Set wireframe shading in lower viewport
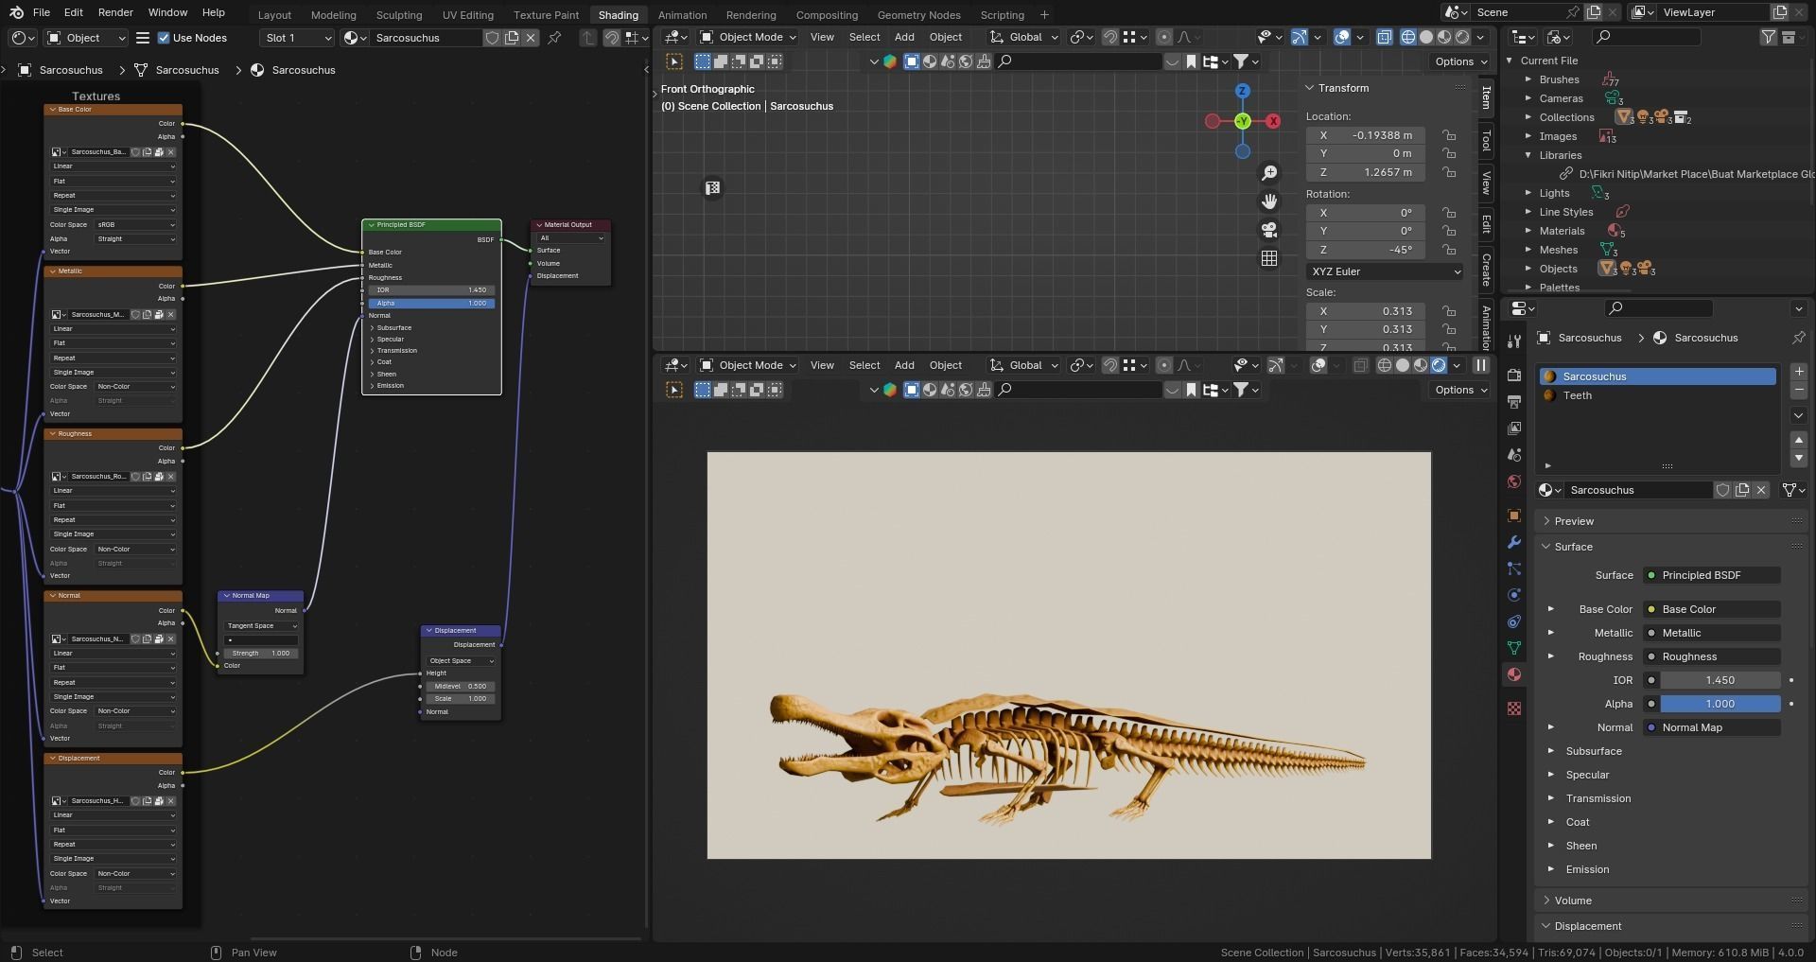The image size is (1816, 962). point(1385,365)
